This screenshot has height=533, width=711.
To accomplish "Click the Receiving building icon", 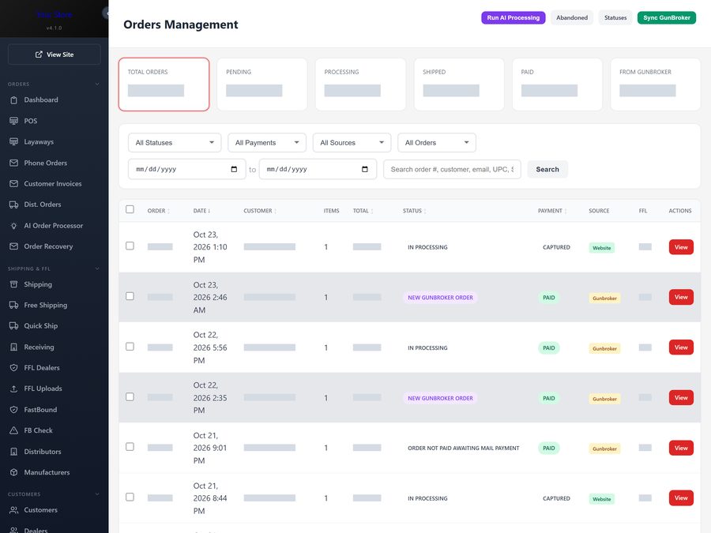I will point(14,347).
